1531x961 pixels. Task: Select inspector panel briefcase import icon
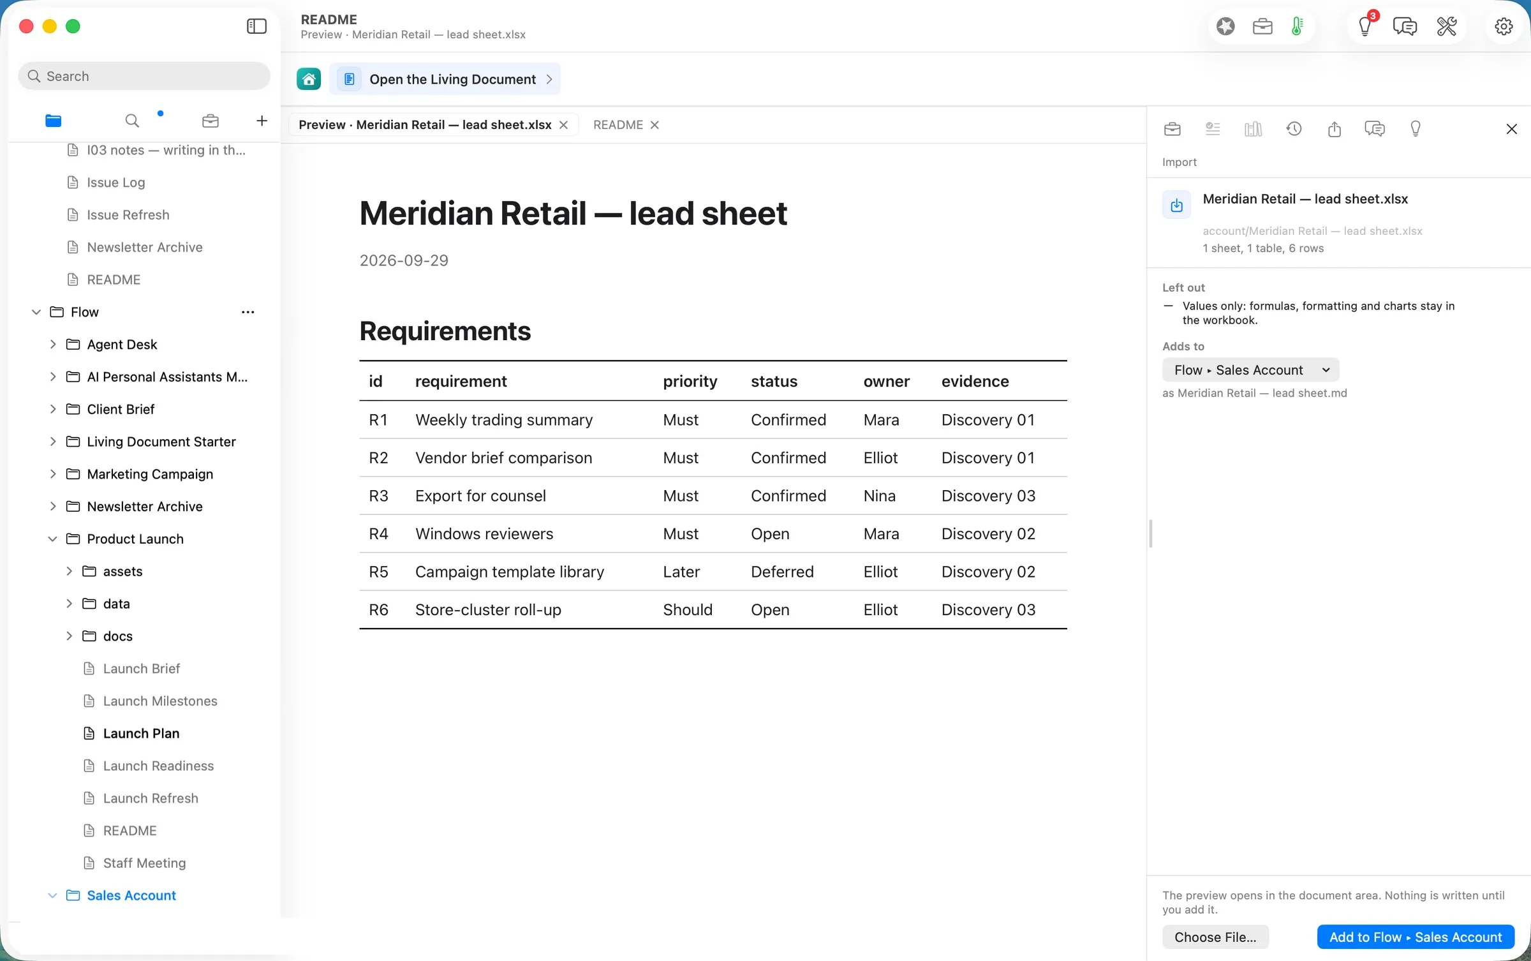(x=1172, y=129)
